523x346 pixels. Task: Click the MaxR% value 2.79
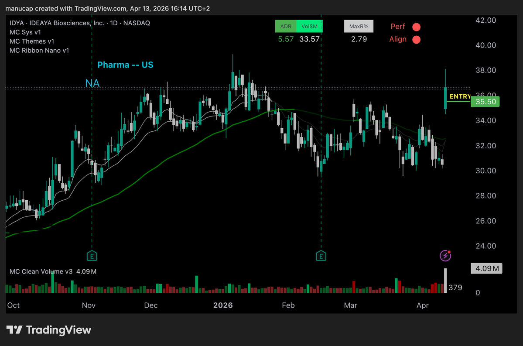359,39
